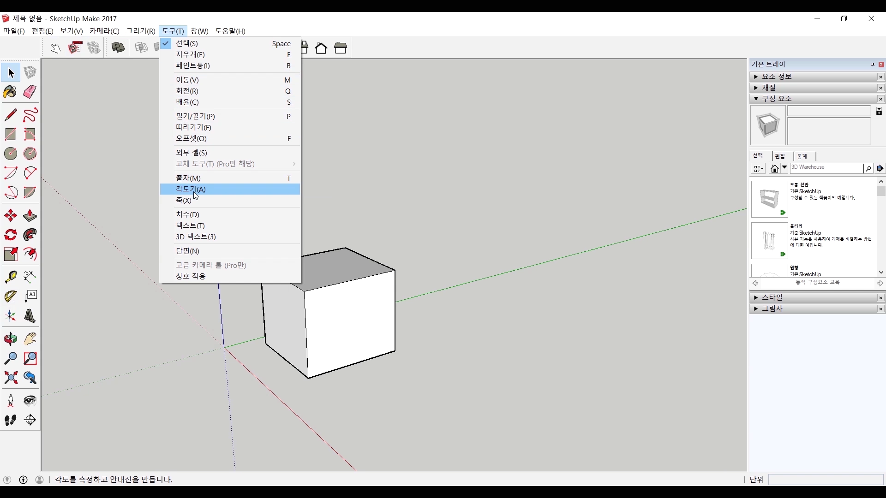Select the Pan hand tool icon

click(x=30, y=339)
